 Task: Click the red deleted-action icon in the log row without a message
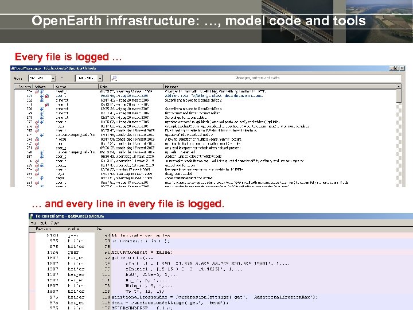coord(47,104)
